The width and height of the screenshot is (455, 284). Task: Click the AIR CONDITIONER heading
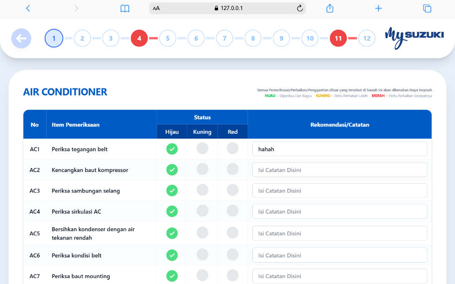pyautogui.click(x=65, y=92)
